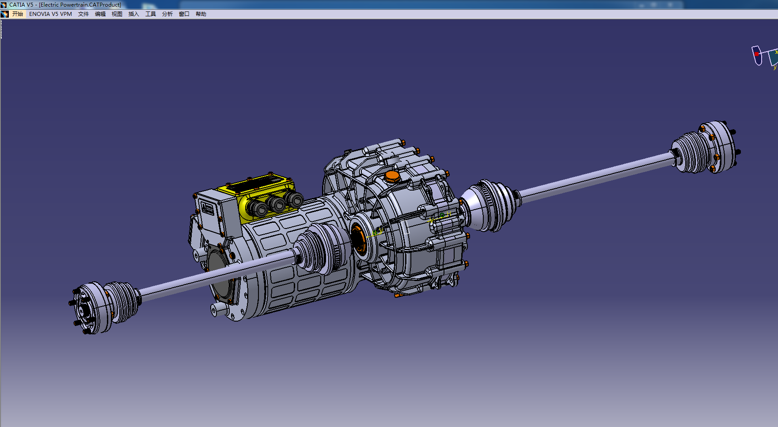The height and width of the screenshot is (427, 778).
Task: Click the CATIA application icon in title bar
Action: tap(4, 5)
